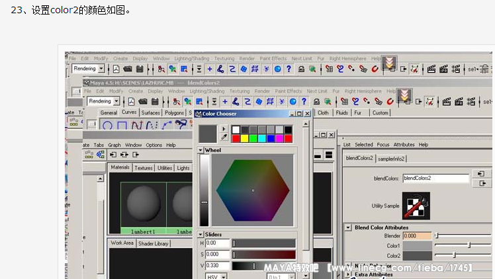Switch to the Textures tab in Hypershade
The width and height of the screenshot is (495, 279).
[144, 168]
